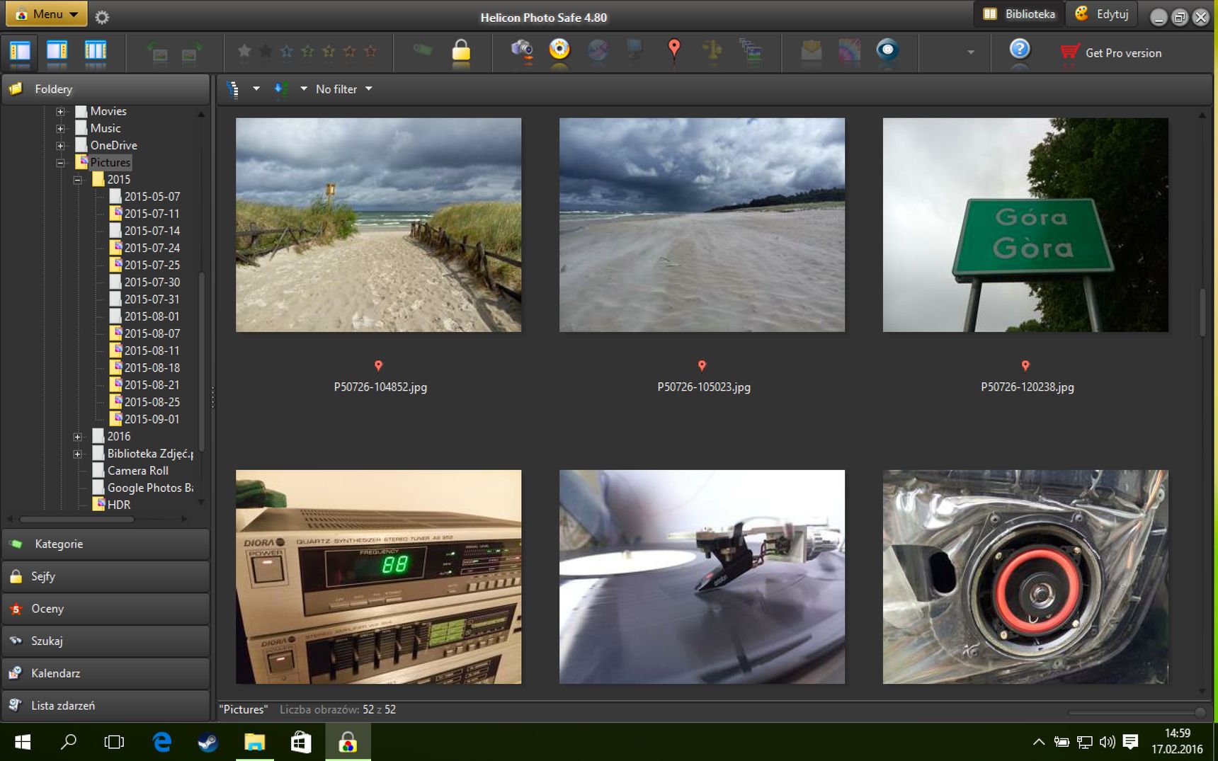Click the colorful collage toolbar icon
The height and width of the screenshot is (761, 1218).
(849, 50)
